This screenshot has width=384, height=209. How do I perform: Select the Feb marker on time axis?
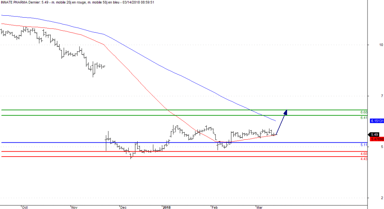click(214, 207)
